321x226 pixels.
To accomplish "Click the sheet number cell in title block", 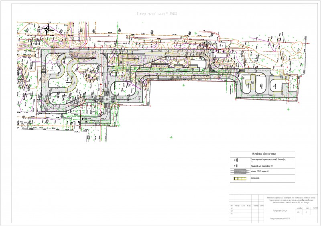I will (x=306, y=212).
